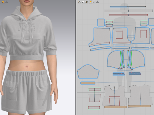Select the upper-left green-outlined small flap piece
This screenshot has height=115, width=154.
[x=109, y=22]
